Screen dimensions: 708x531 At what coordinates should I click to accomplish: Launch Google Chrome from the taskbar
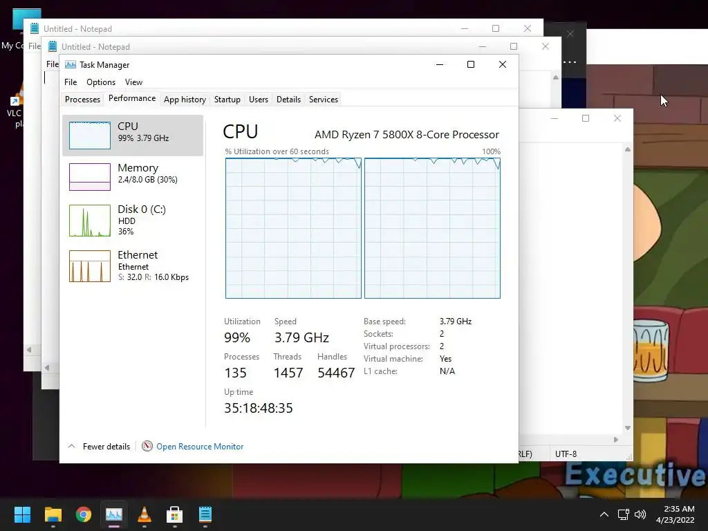pos(84,514)
